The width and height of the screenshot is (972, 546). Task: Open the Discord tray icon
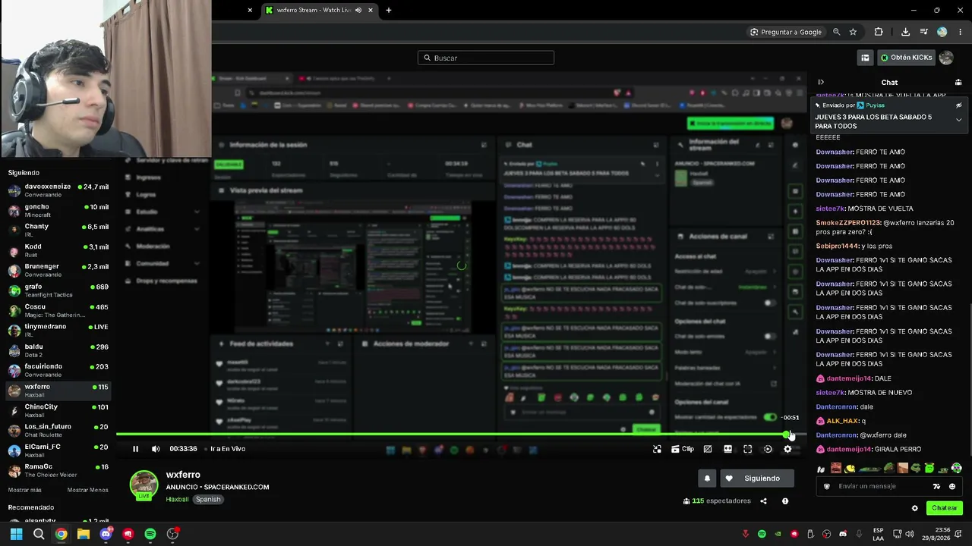(843, 534)
